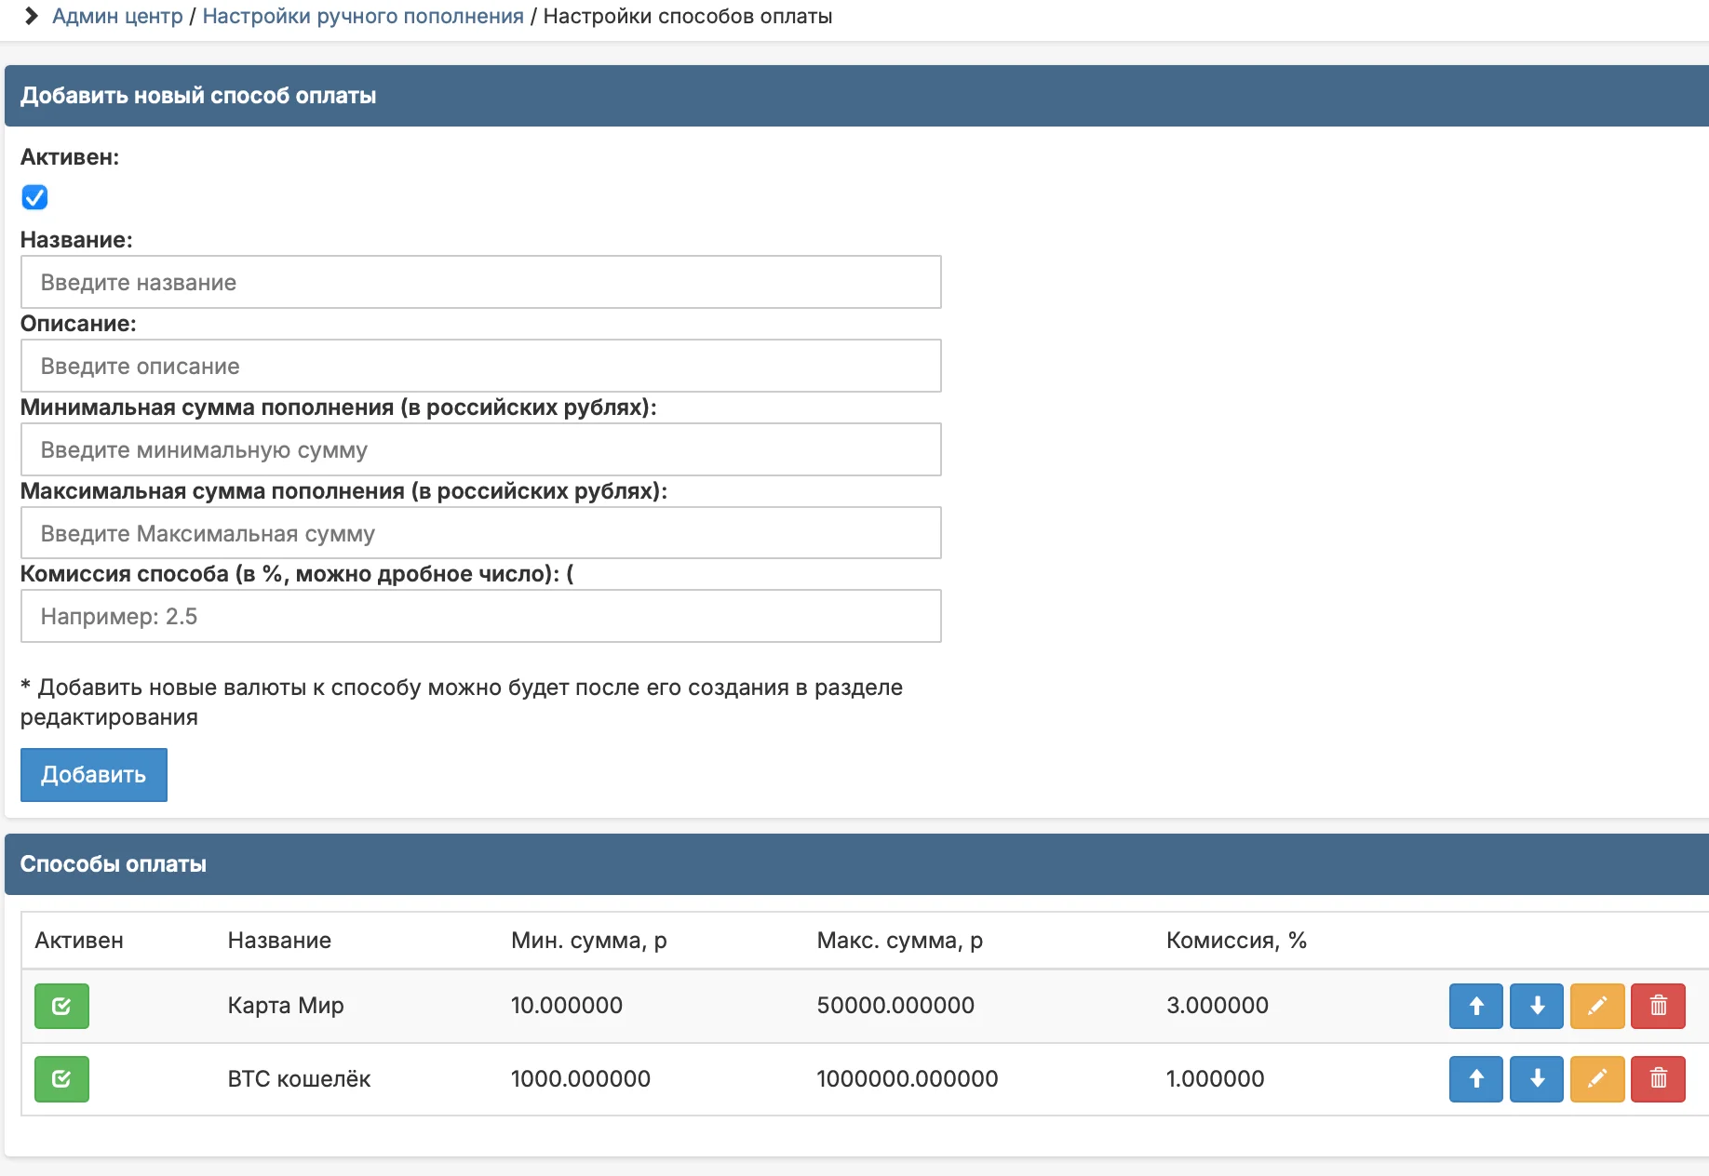
Task: Delete the BTC кошелёк payment method
Action: pyautogui.click(x=1658, y=1079)
